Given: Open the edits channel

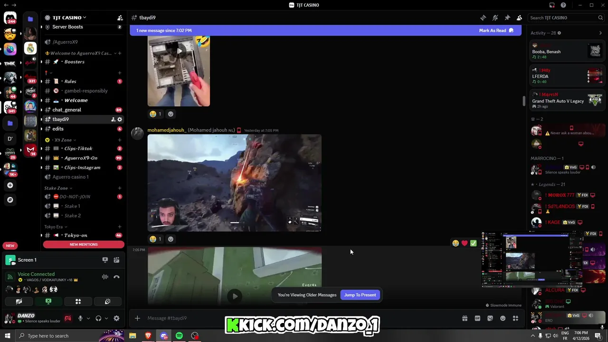Looking at the screenshot, I should click(x=84, y=129).
